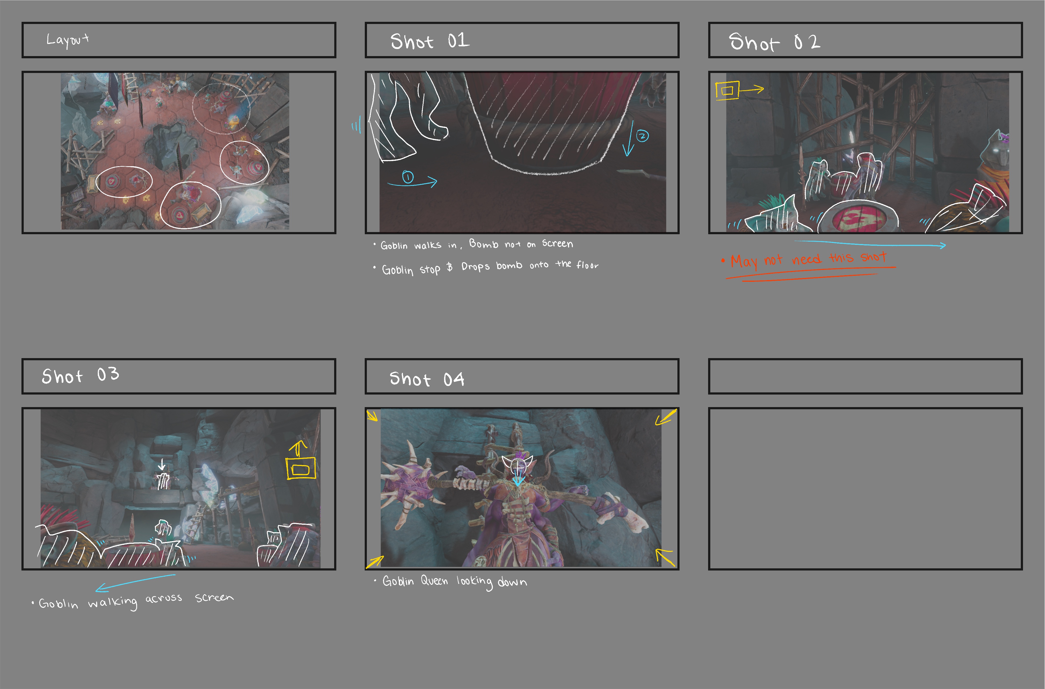Select the Shot 04 Goblin Queen image

pos(521,488)
